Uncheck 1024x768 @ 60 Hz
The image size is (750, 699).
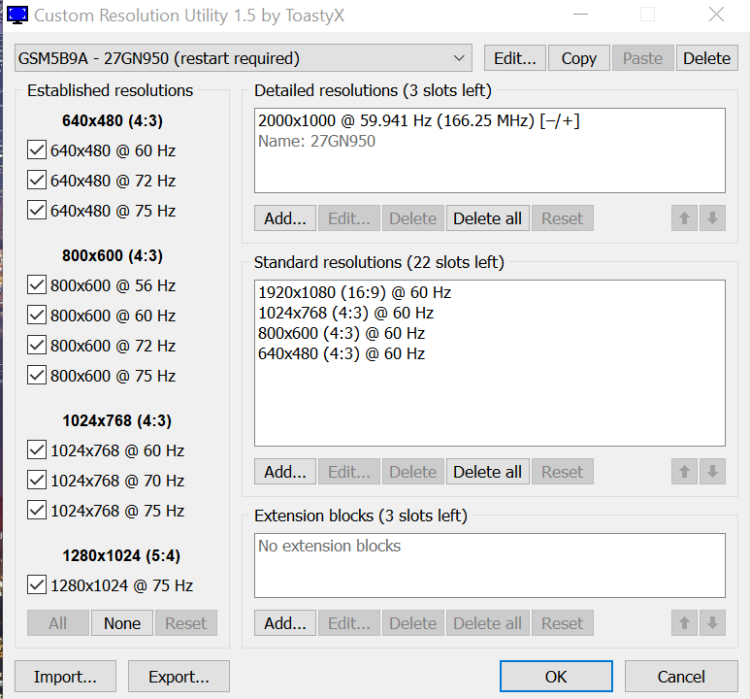[37, 450]
